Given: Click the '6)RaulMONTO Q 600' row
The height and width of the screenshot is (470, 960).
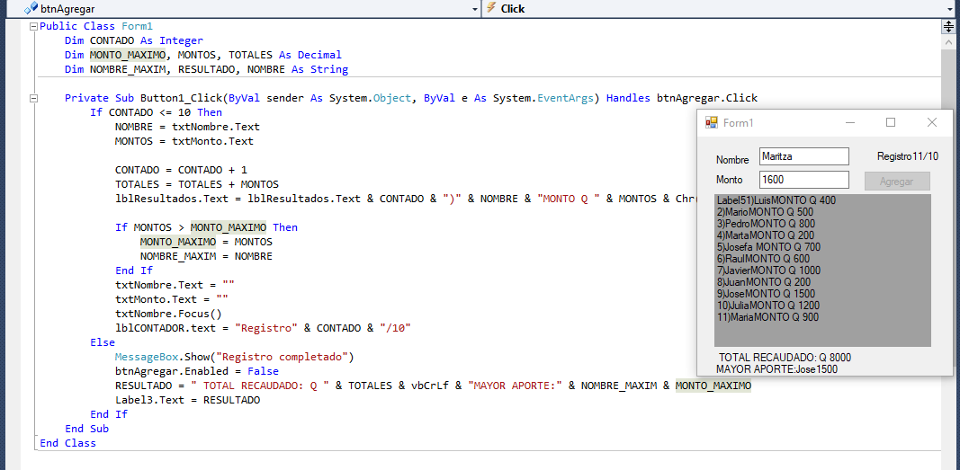Looking at the screenshot, I should tap(763, 259).
